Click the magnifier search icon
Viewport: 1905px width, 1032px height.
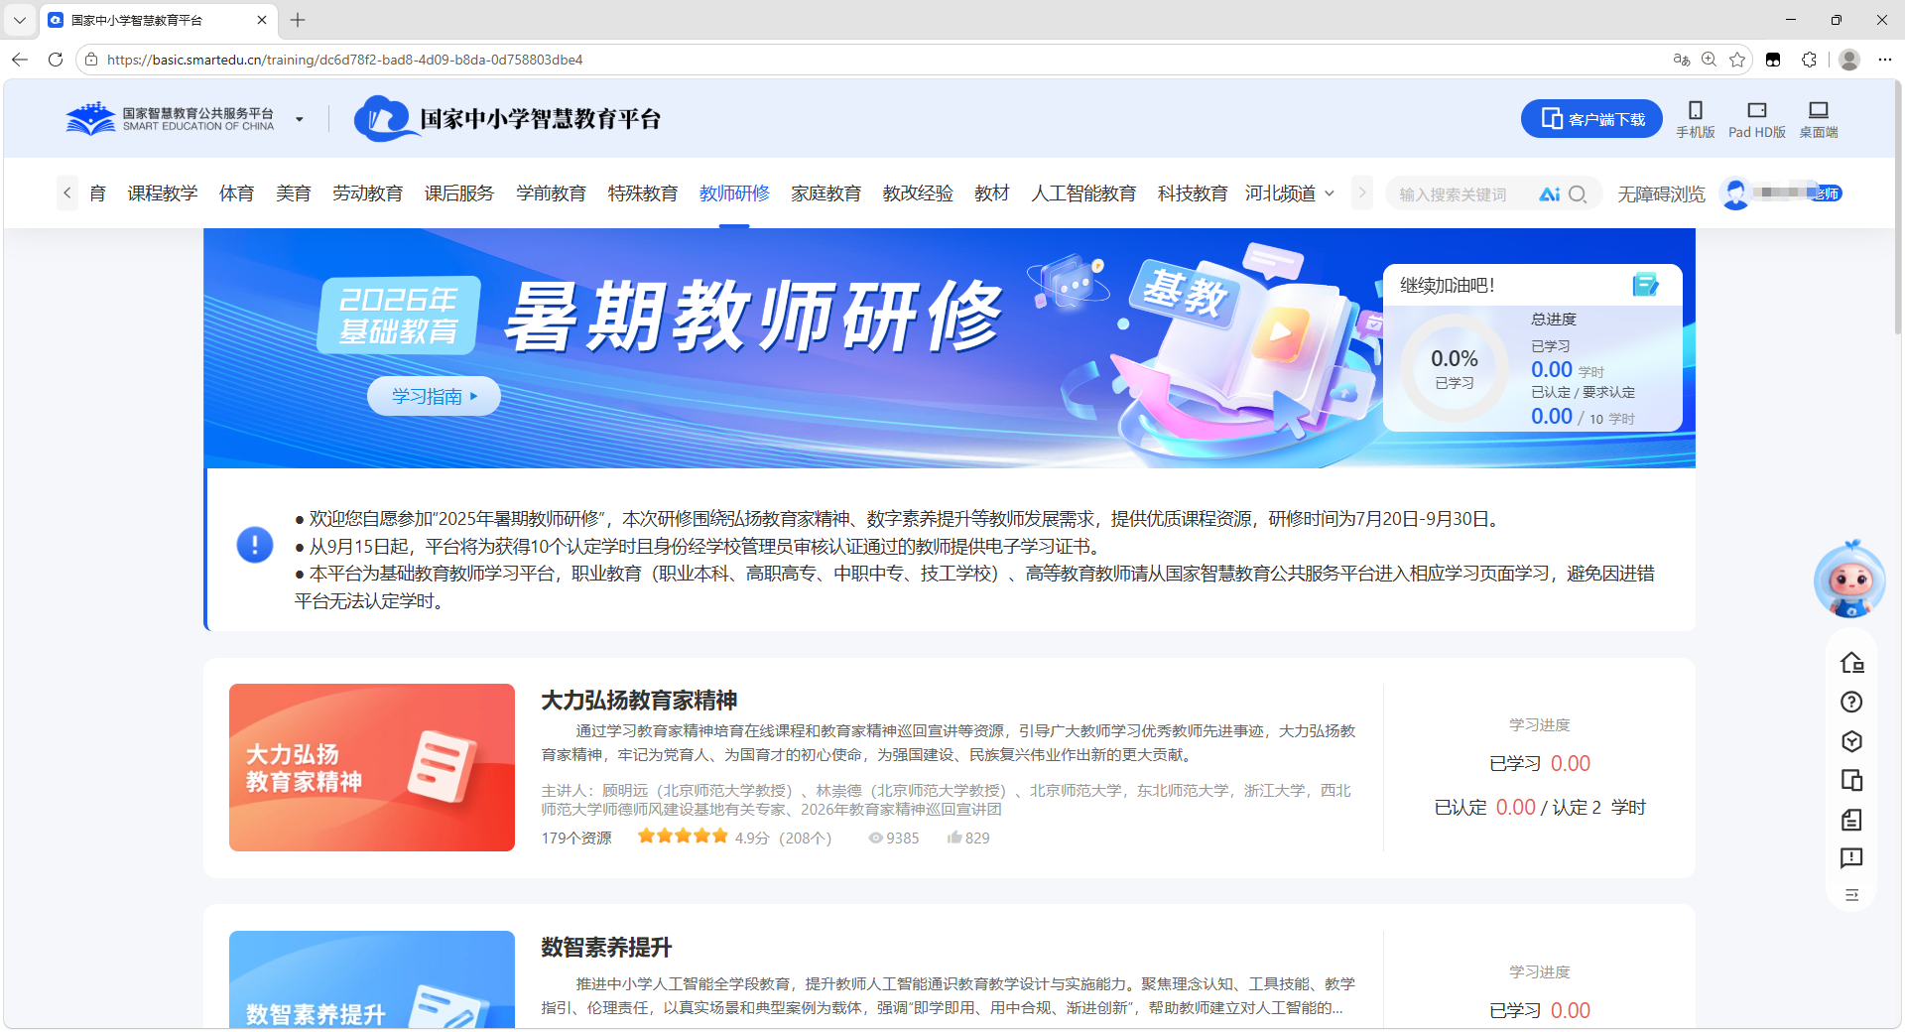coord(1578,194)
